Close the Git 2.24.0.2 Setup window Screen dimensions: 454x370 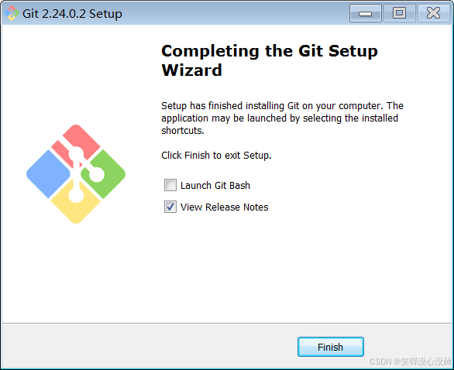[x=433, y=13]
